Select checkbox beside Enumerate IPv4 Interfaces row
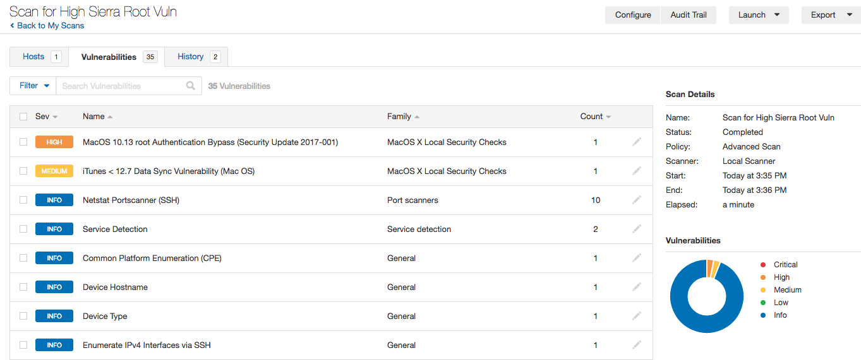Screen dimensions: 861x360 pos(23,345)
